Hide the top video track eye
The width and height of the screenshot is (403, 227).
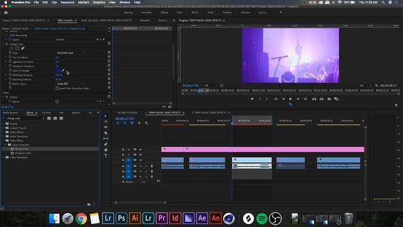pyautogui.click(x=140, y=149)
